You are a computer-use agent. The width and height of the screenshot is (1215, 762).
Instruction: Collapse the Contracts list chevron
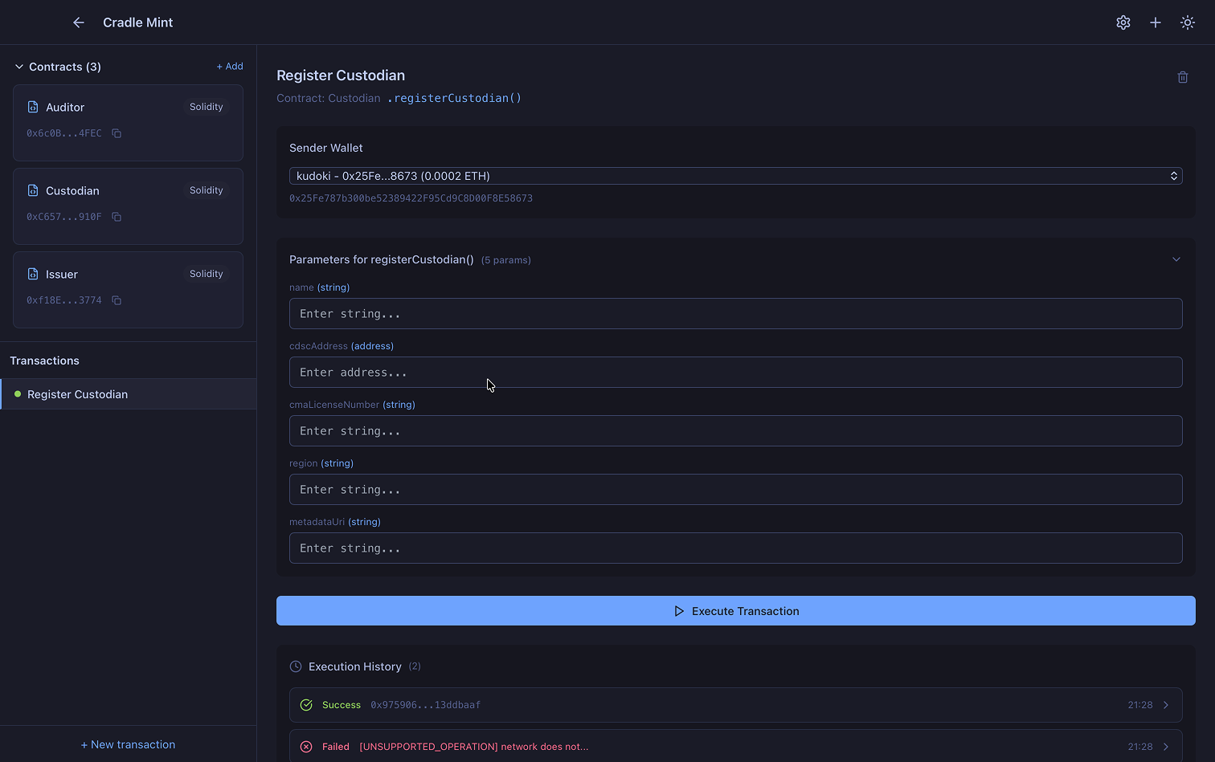coord(19,66)
